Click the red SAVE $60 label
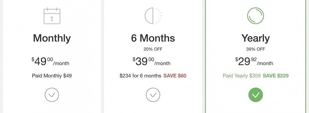 click(175, 76)
